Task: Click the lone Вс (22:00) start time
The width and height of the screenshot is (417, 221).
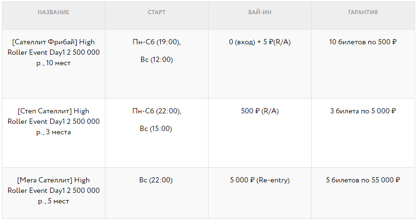Action: [x=156, y=180]
